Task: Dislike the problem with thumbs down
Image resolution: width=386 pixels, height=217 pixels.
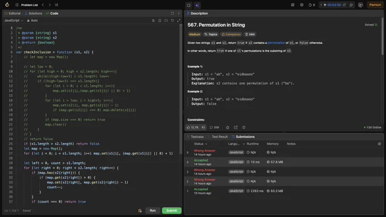Action: coord(203,127)
